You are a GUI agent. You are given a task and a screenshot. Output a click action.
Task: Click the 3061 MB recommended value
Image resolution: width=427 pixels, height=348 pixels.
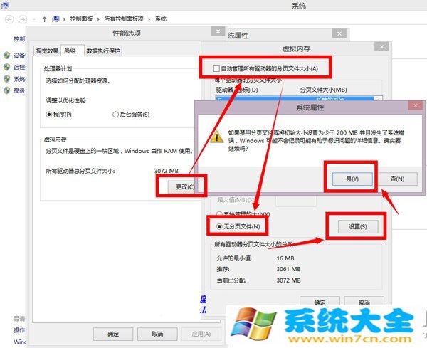pyautogui.click(x=288, y=269)
